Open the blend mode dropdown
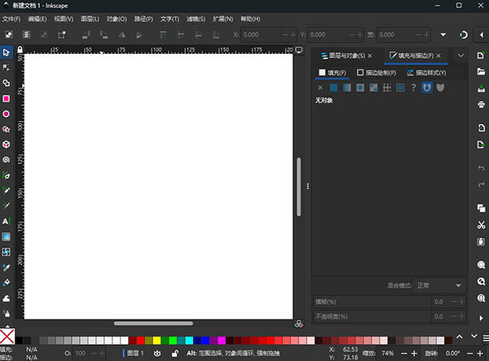Screen dimensions: 489x361 440,286
